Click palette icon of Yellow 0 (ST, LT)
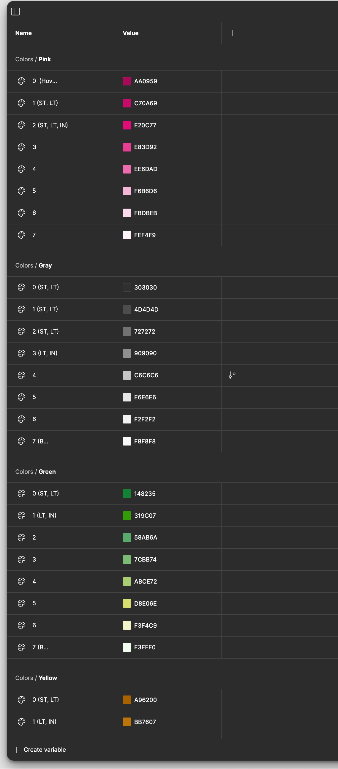The image size is (338, 769). (21, 699)
